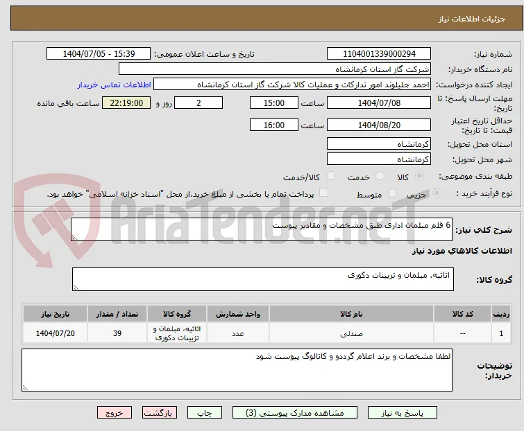This screenshot has width=524, height=431.
Task: Click the نام کالا column header
Action: point(351,314)
